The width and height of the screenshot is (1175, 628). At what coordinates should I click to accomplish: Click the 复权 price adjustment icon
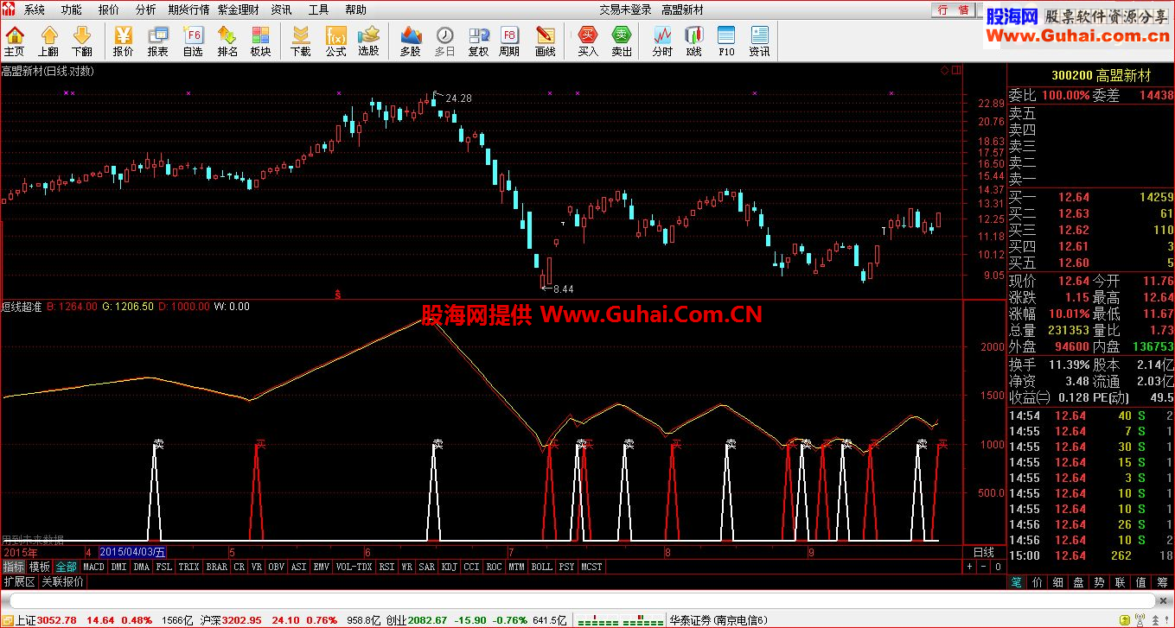(478, 41)
